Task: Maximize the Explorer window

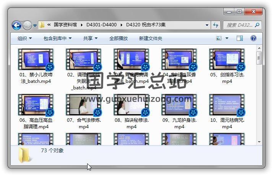Action: point(239,12)
